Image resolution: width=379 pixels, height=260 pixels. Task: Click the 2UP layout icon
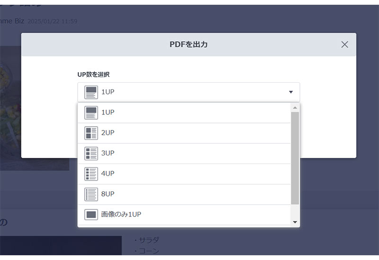tap(91, 133)
